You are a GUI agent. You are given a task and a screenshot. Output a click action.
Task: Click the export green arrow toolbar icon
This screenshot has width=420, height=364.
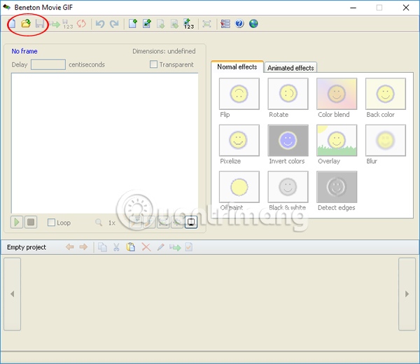(x=55, y=24)
